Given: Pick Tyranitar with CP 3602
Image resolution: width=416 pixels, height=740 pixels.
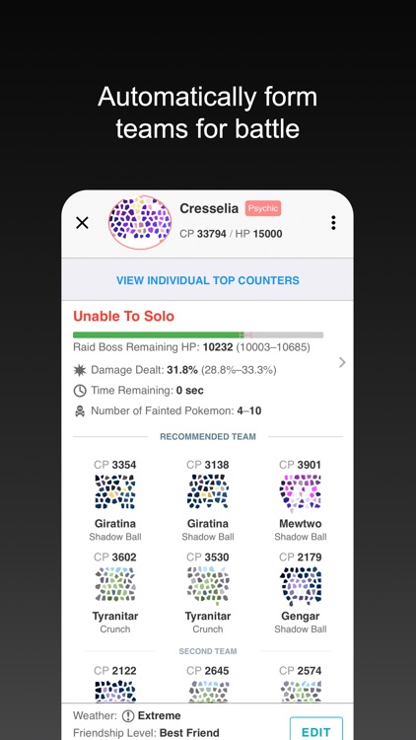Looking at the screenshot, I should click(x=115, y=593).
